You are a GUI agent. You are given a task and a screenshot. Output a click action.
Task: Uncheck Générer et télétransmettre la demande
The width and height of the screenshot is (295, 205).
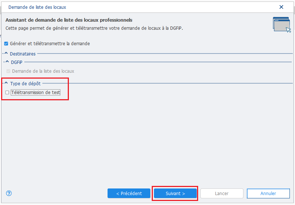point(6,44)
